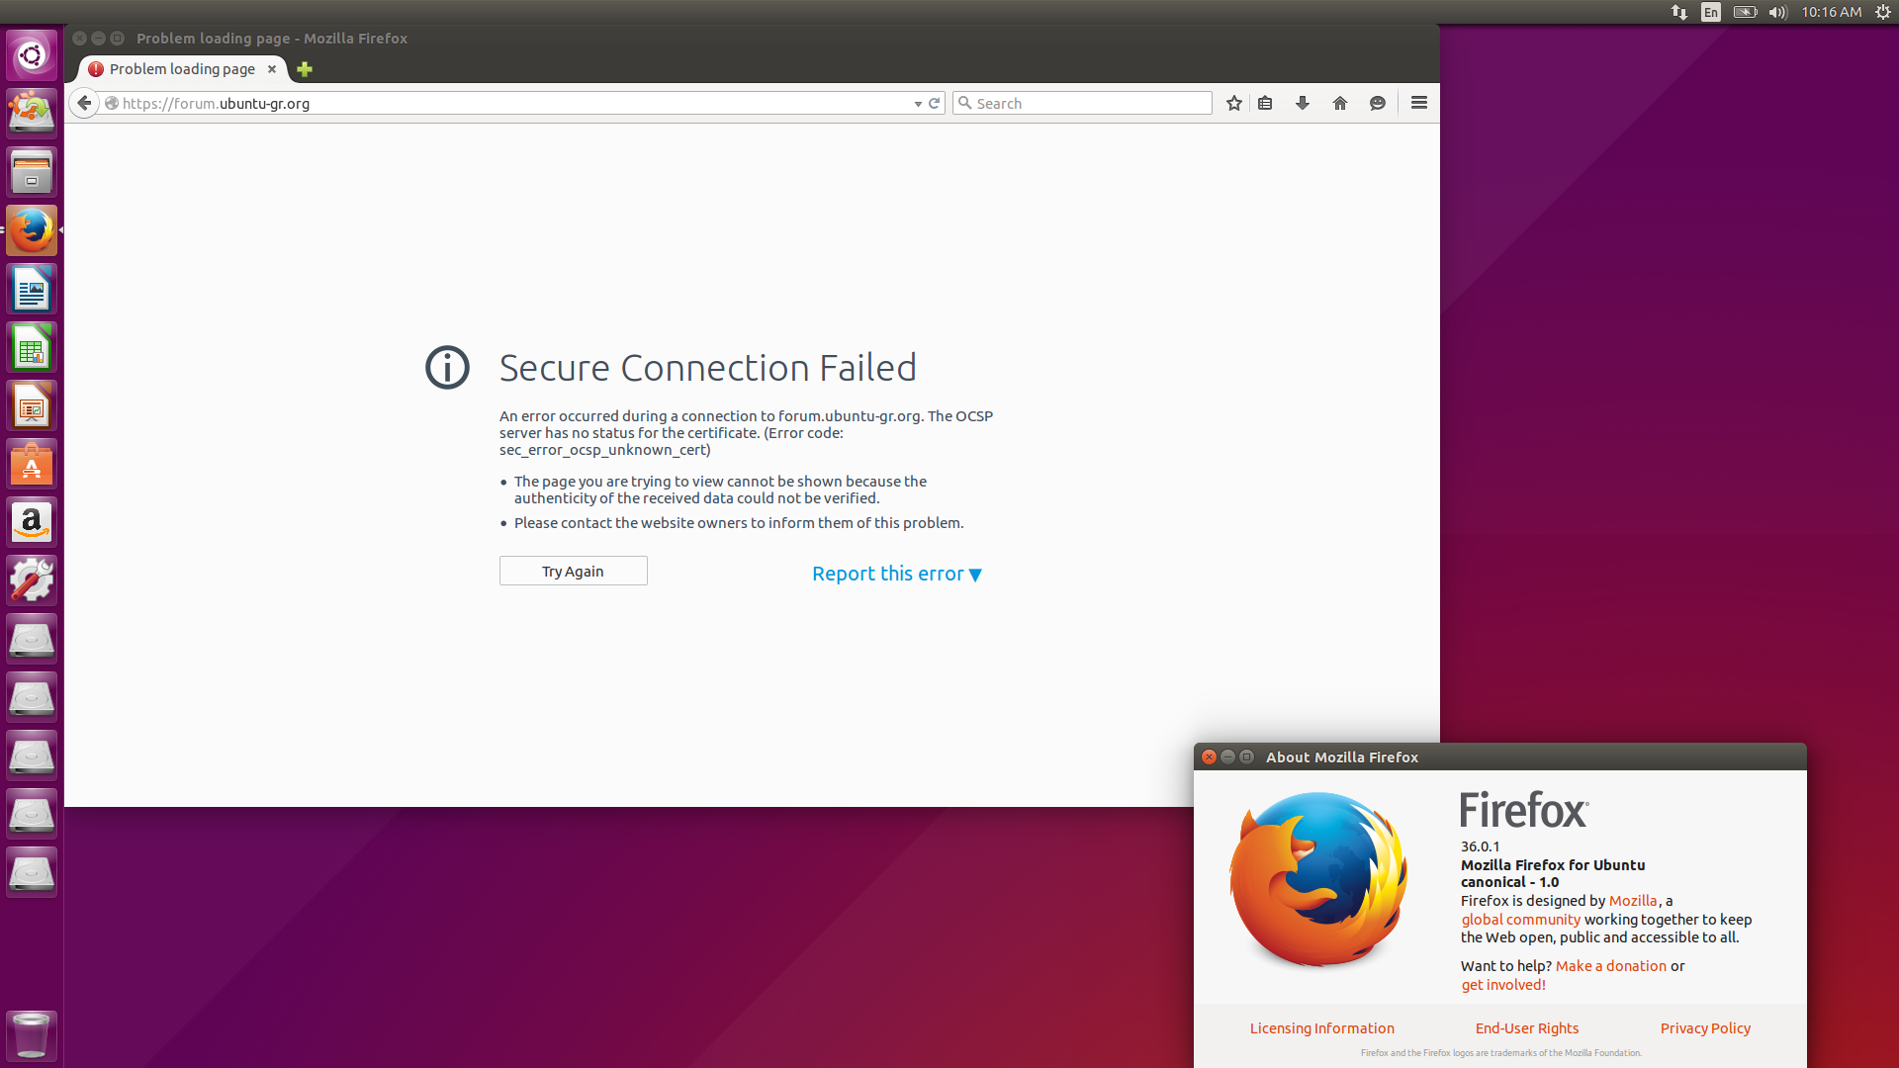The image size is (1899, 1068).
Task: Open the Firefox hamburger menu
Action: click(1419, 103)
